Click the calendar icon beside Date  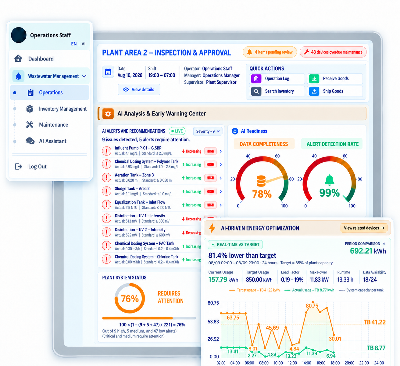(x=108, y=72)
